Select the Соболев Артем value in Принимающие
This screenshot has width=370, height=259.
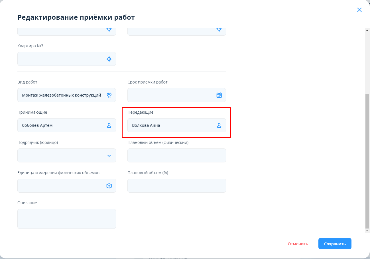tap(37, 125)
